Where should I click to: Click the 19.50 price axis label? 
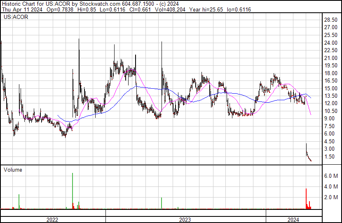point(331,65)
